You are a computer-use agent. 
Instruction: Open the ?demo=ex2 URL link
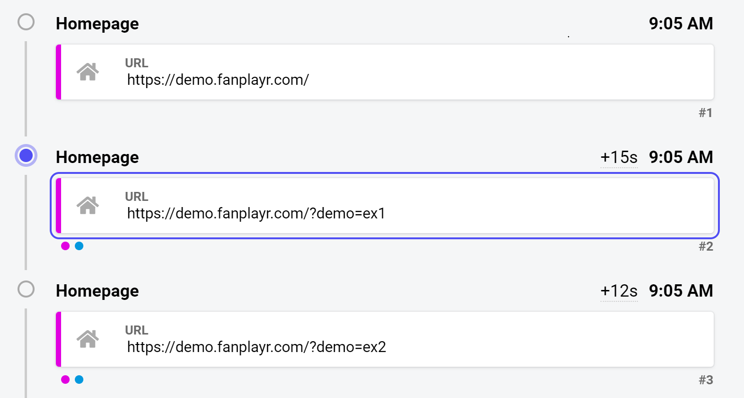[x=257, y=347]
